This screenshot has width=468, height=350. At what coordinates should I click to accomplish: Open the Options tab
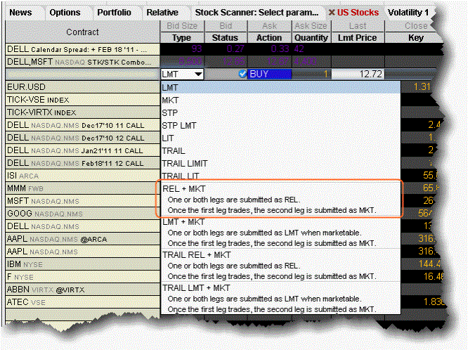65,13
